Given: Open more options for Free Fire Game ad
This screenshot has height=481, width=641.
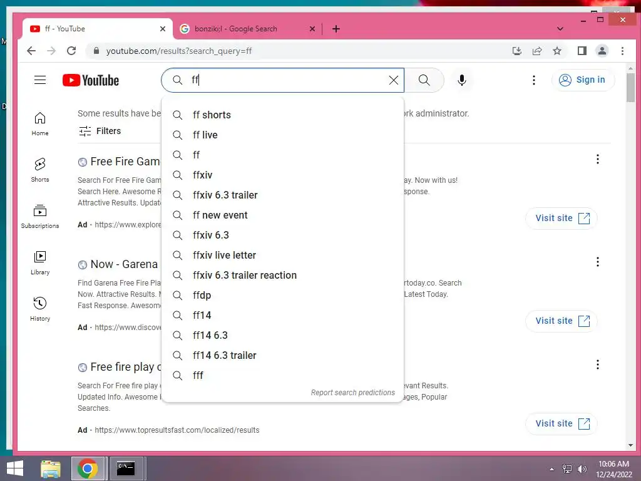Looking at the screenshot, I should pos(598,159).
